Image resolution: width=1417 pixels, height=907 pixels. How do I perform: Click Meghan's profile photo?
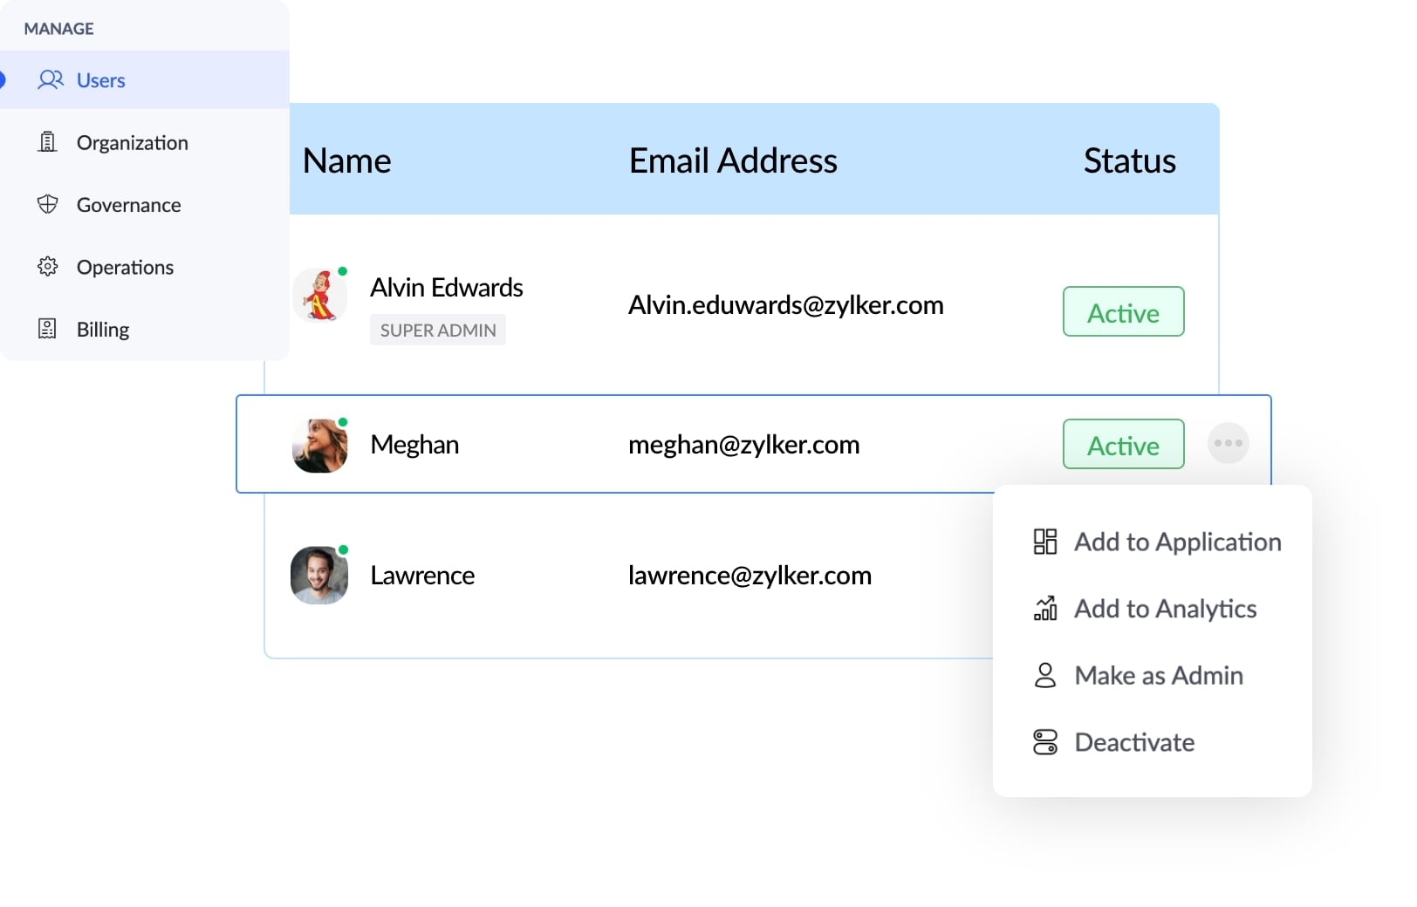319,446
